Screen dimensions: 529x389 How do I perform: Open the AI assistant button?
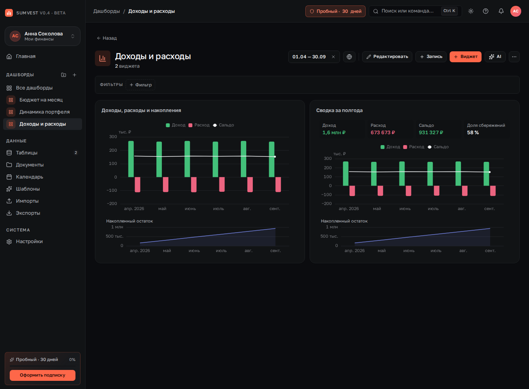pos(495,57)
